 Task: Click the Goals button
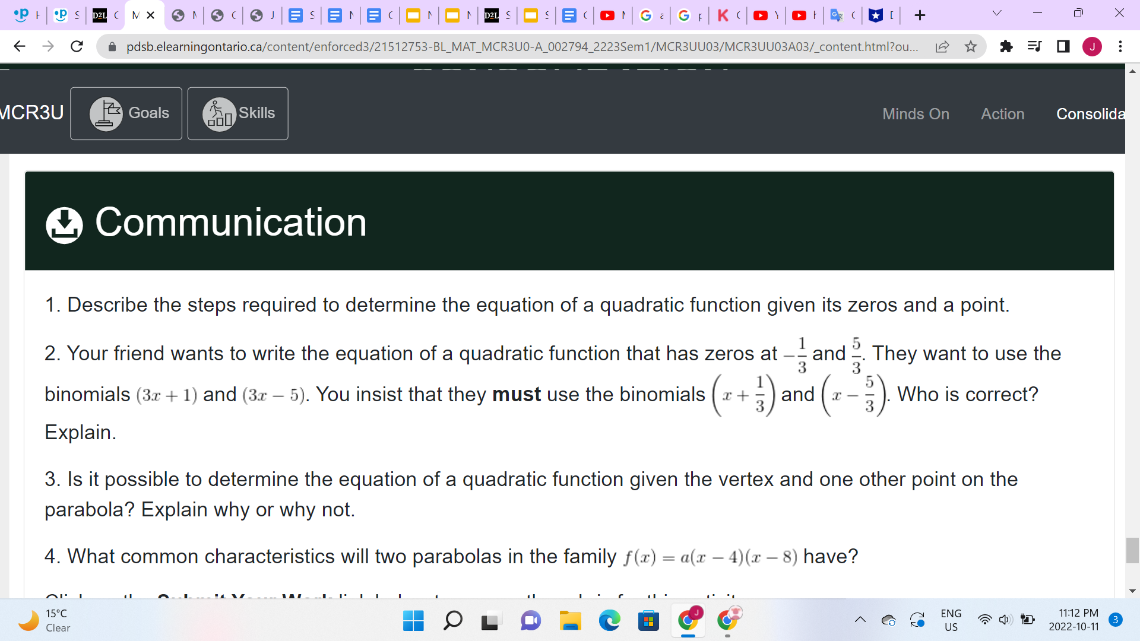coord(126,113)
